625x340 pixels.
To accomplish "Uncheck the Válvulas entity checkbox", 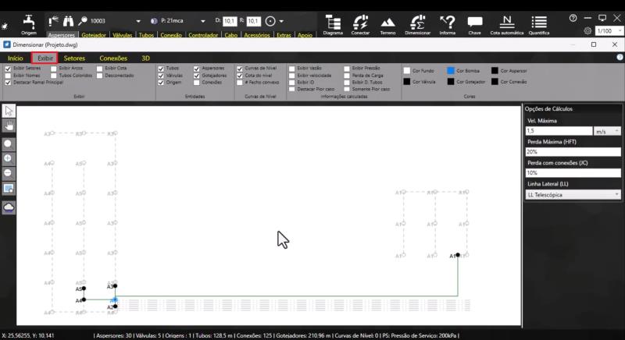I will pyautogui.click(x=161, y=76).
